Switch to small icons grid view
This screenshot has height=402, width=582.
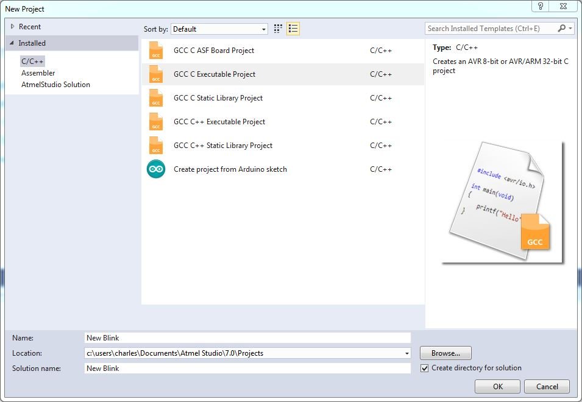coord(279,29)
